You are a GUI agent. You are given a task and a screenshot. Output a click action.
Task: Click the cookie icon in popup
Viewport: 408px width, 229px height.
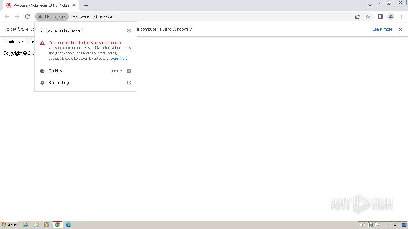(42, 71)
